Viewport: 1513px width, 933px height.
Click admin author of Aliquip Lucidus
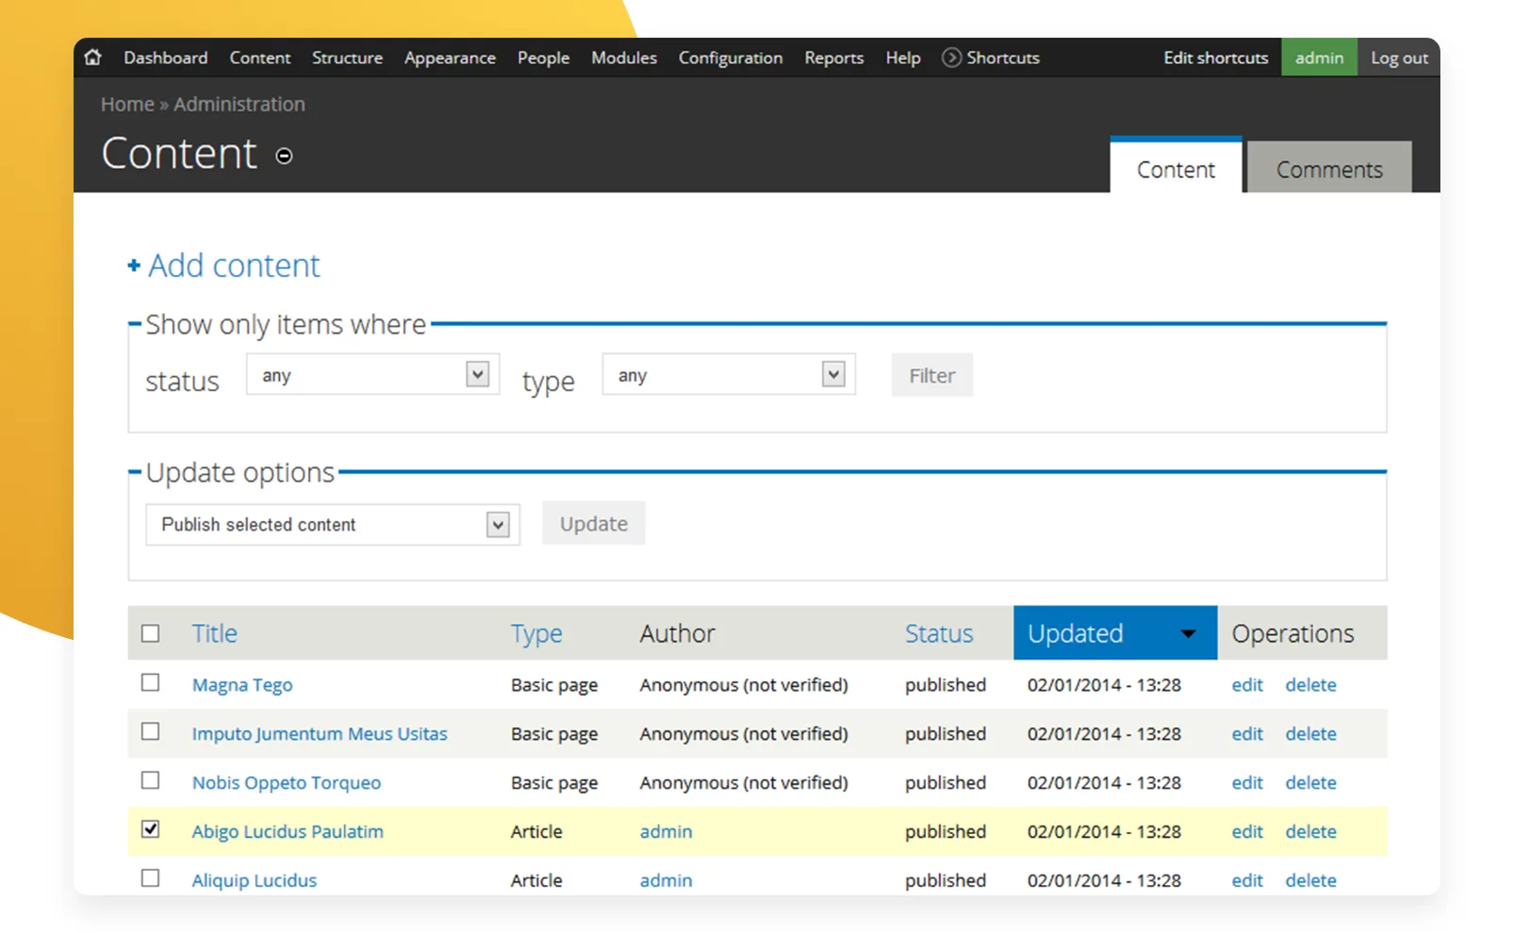[666, 881]
